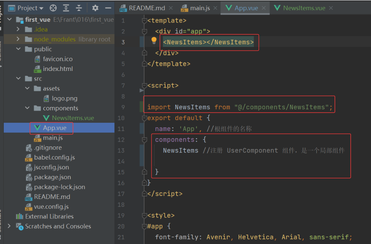Click the name: 'App' property text
Viewport: 371px width, 244px height.
click(178, 129)
